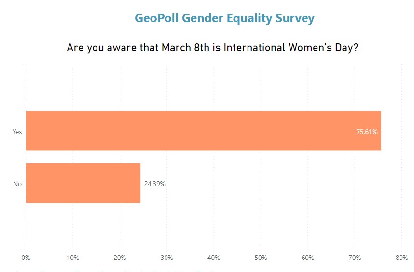Click the International Women's Day question heading
This screenshot has width=414, height=272.
click(x=212, y=48)
